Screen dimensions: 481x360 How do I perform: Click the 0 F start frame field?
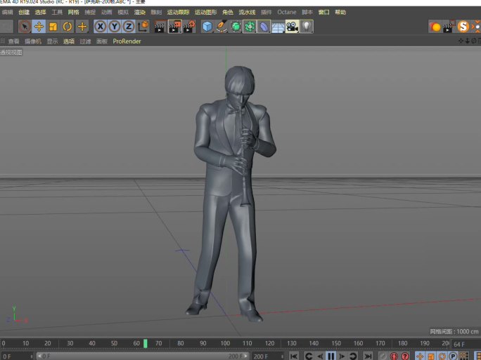17,356
